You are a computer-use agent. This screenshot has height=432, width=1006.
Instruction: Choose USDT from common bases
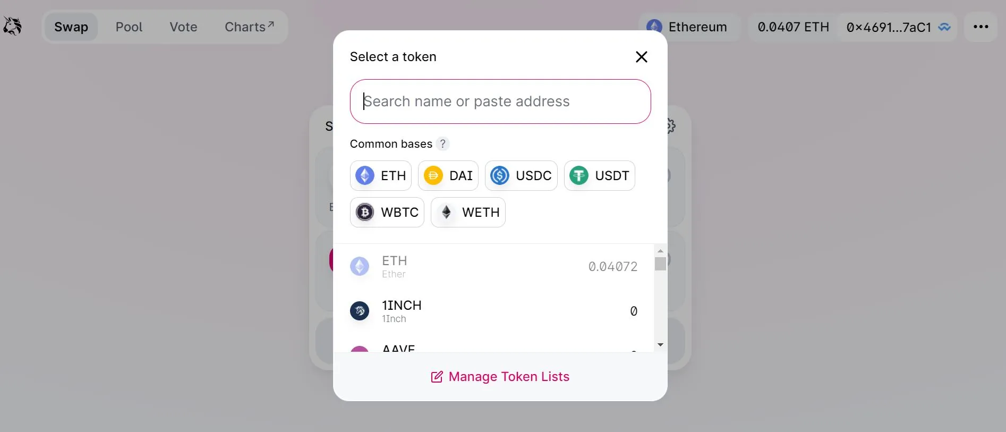pyautogui.click(x=600, y=176)
